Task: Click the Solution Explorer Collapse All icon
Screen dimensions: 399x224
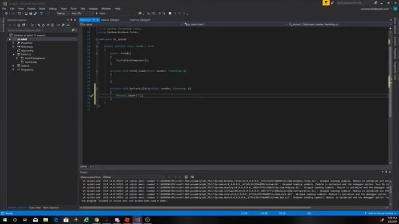Action: pos(48,25)
